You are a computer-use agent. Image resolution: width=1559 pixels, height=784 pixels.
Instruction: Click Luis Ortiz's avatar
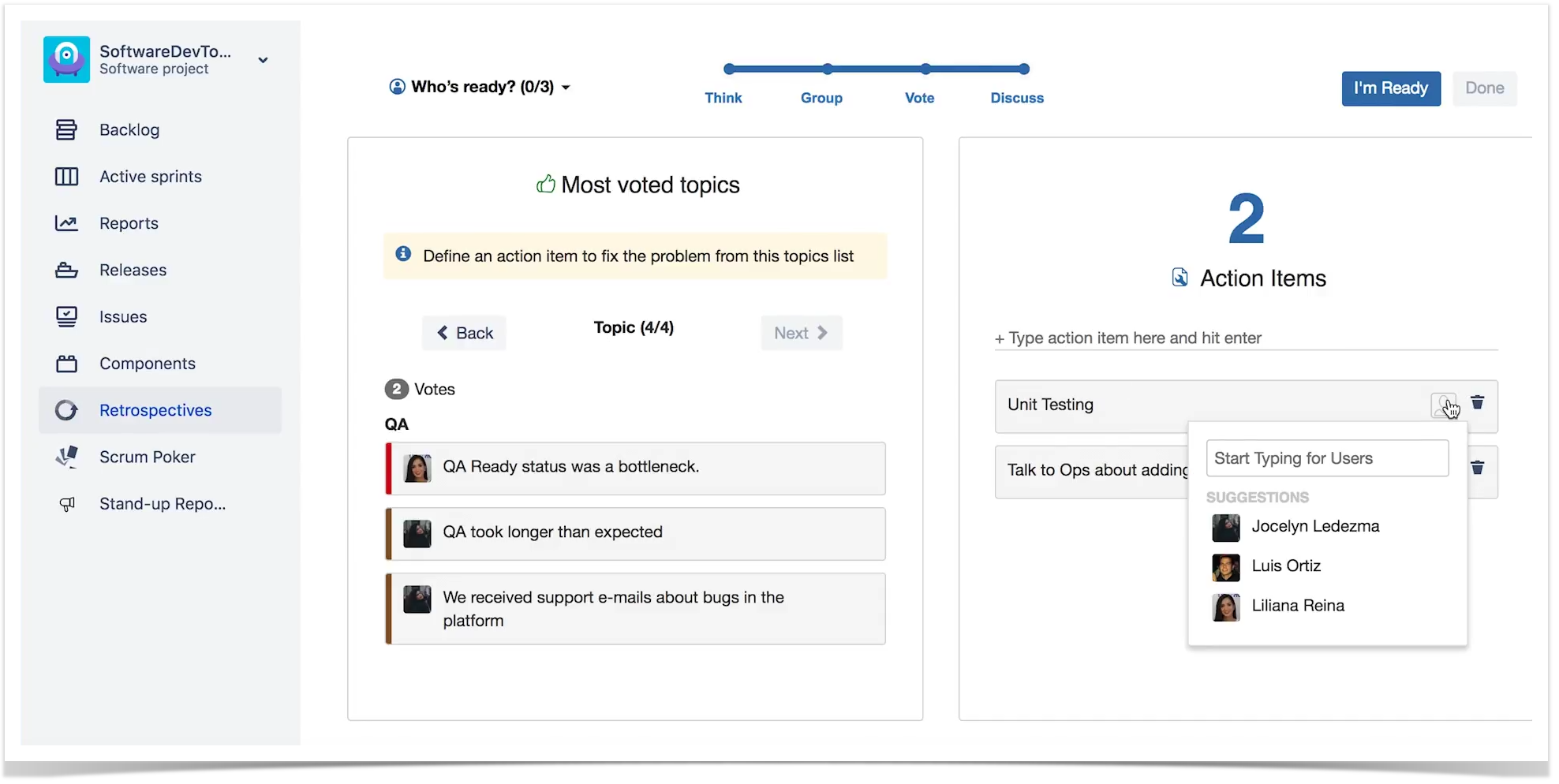(1225, 567)
